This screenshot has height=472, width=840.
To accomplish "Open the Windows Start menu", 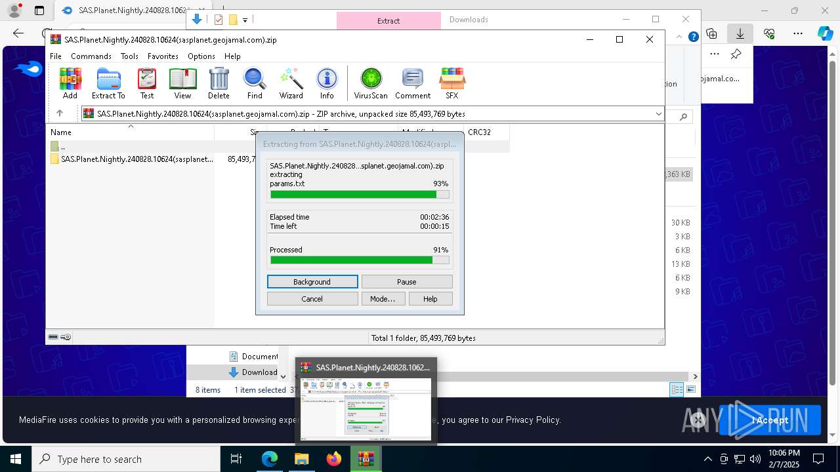I will click(15, 459).
